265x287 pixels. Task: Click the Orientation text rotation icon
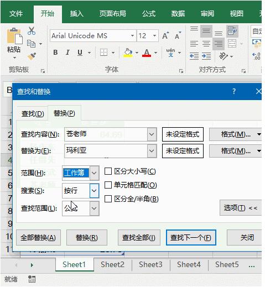point(224,56)
